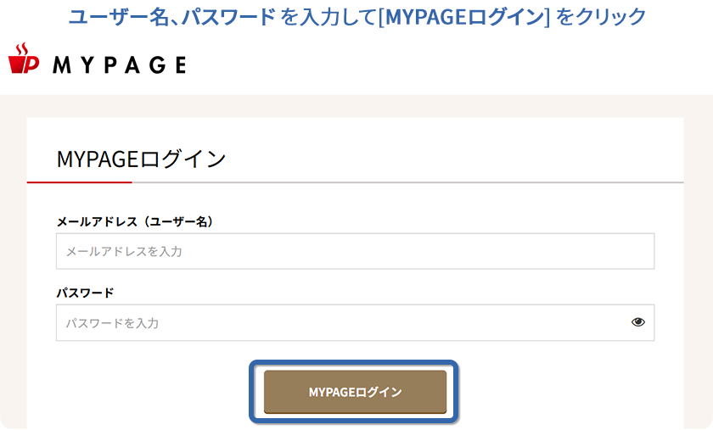Click をクリック at the instruction's end
713x430 pixels.
[x=601, y=17]
